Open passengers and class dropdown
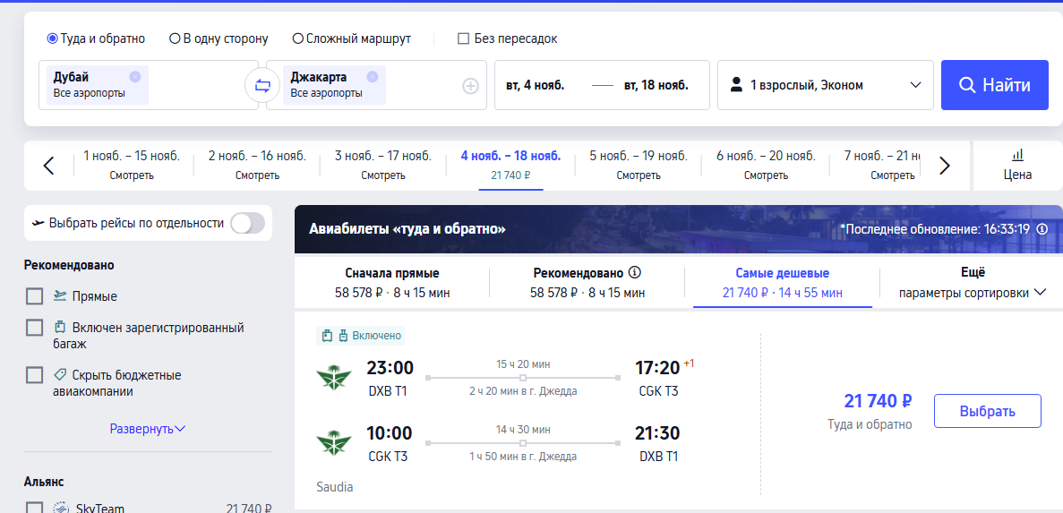Viewport: 1063px width, 513px height. (x=825, y=85)
